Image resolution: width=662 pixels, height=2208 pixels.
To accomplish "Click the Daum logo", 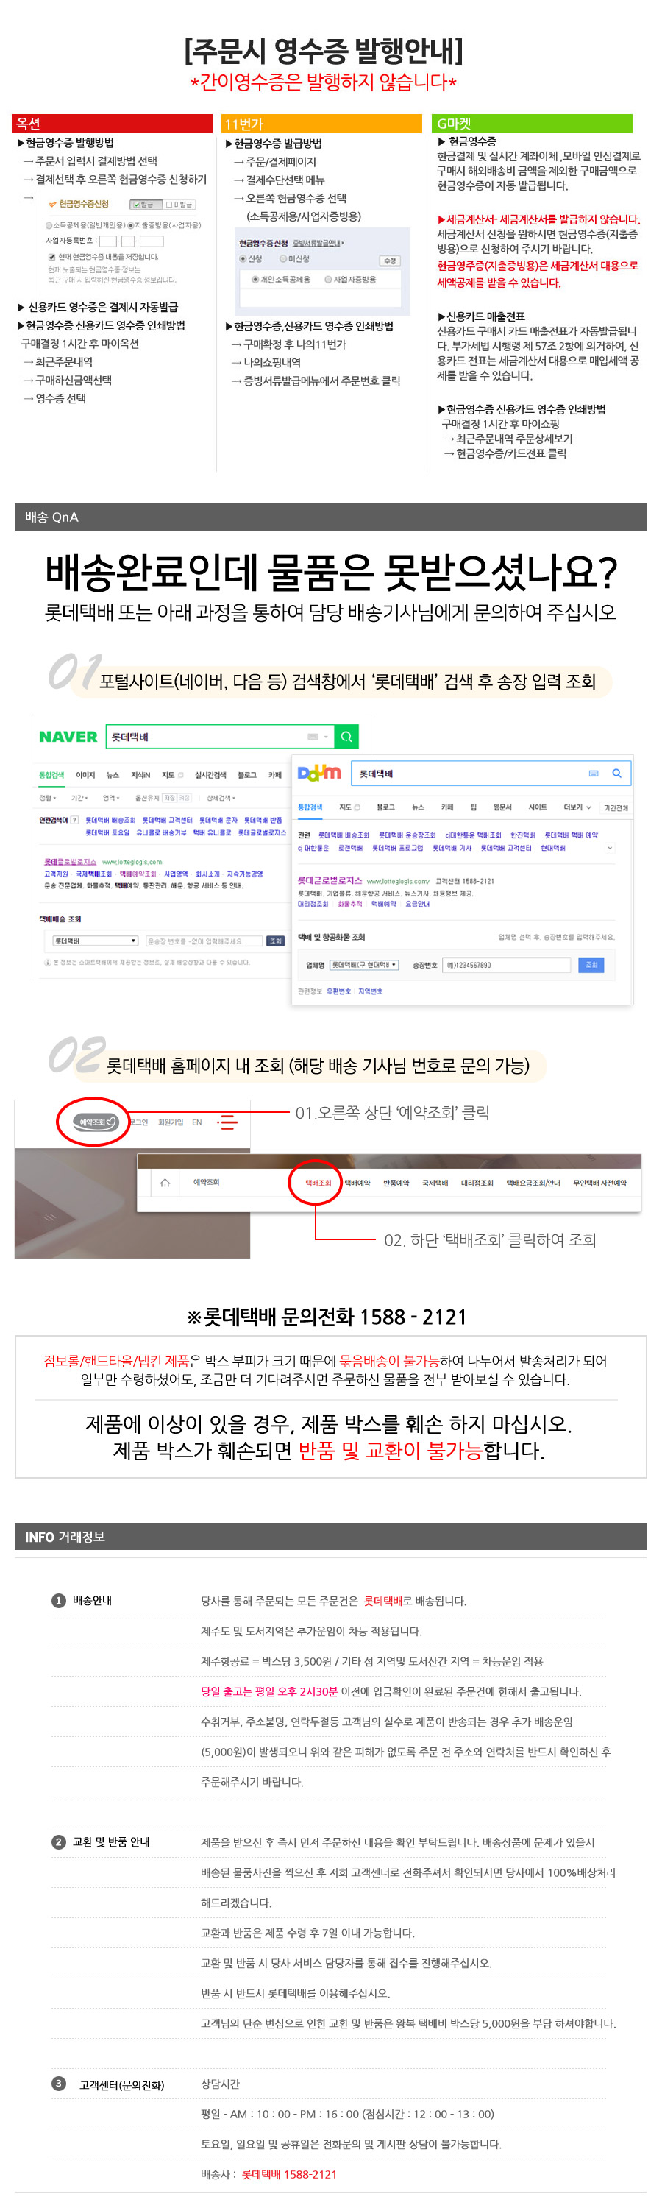I will coord(318,773).
